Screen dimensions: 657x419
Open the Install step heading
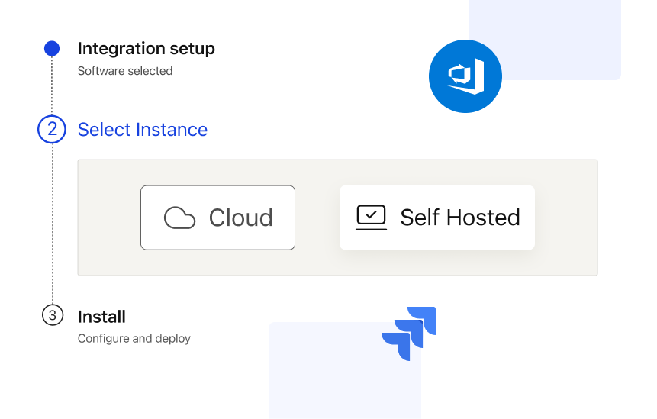(101, 317)
